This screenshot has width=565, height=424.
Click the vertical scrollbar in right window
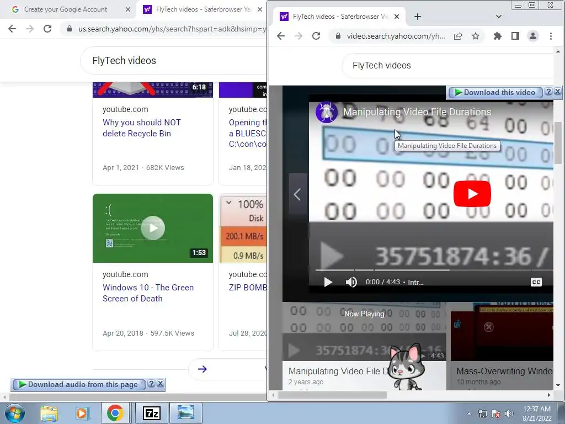pos(558,143)
